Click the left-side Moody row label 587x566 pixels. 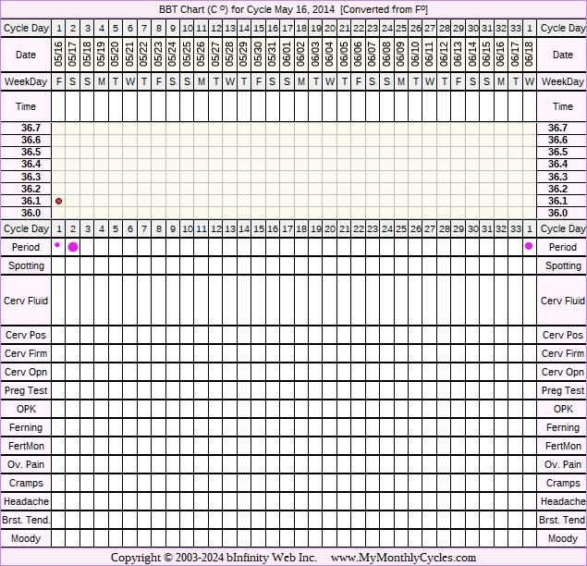[x=26, y=538]
